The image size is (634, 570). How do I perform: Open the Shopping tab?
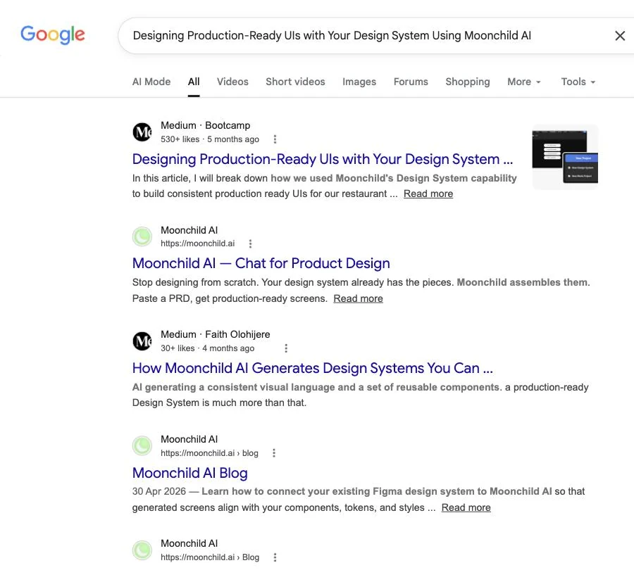(x=468, y=82)
